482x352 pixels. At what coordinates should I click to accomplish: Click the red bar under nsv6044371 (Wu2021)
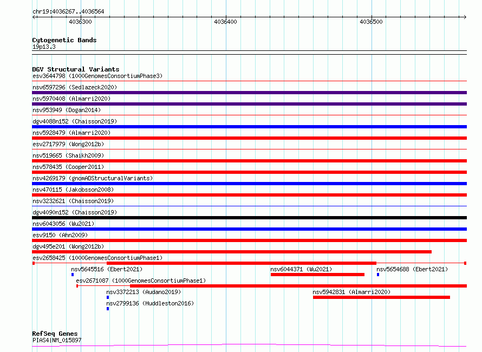(317, 275)
